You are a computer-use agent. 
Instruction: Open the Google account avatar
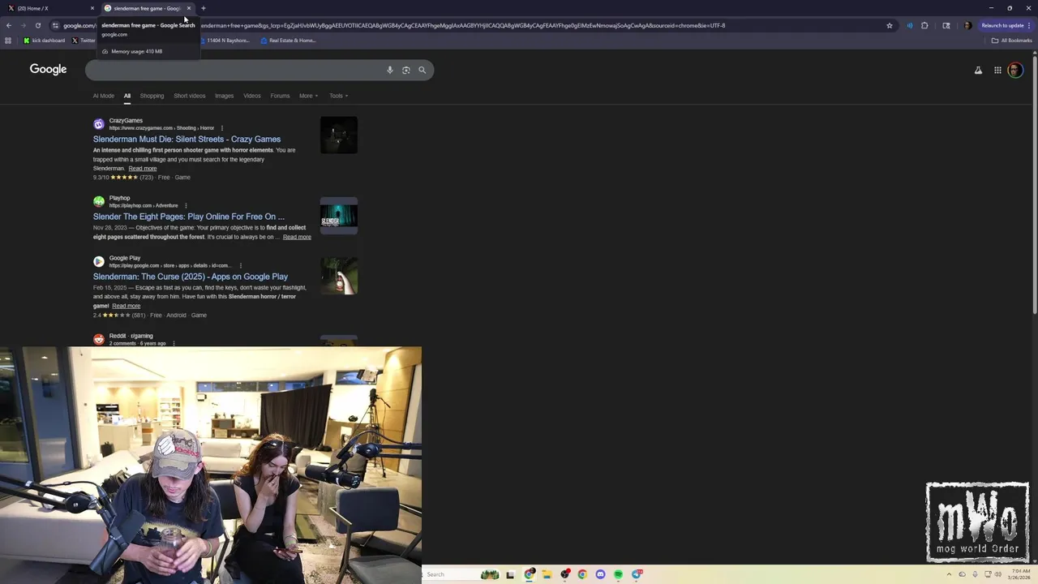click(x=1015, y=71)
